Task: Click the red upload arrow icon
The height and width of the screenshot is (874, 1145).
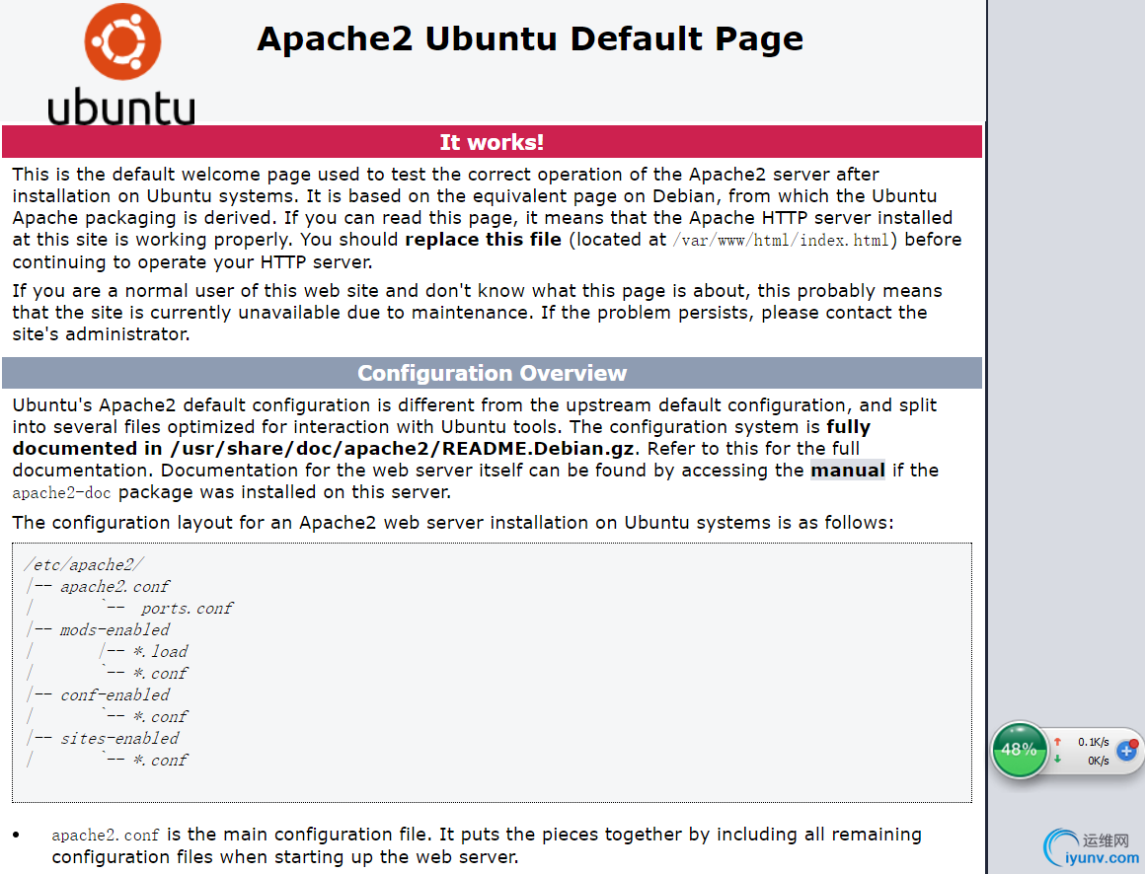Action: (x=1056, y=742)
